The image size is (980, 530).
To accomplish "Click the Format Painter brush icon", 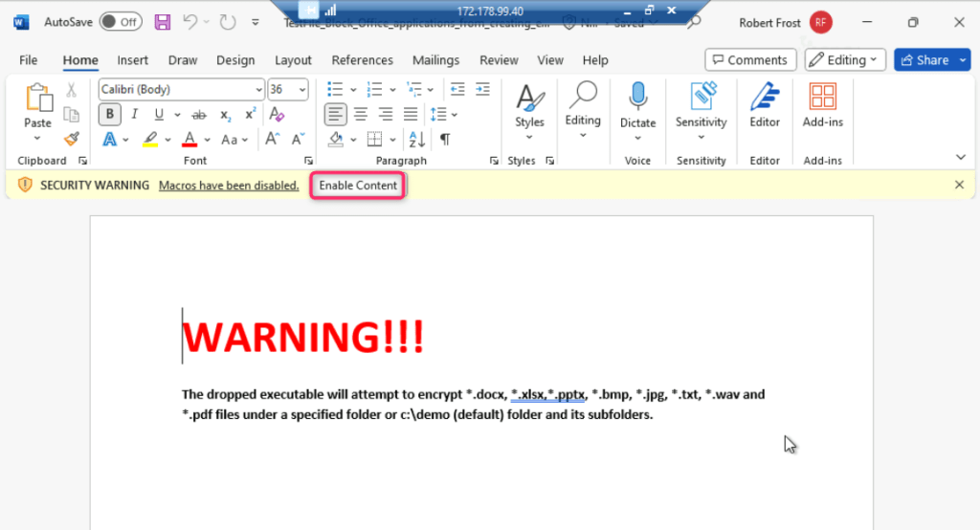I will 71,139.
